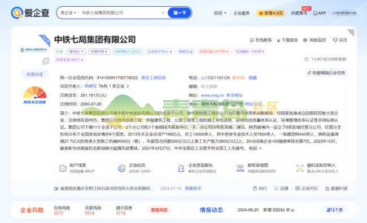
Task: Click the 下载报告 download icon
Action: point(278,40)
